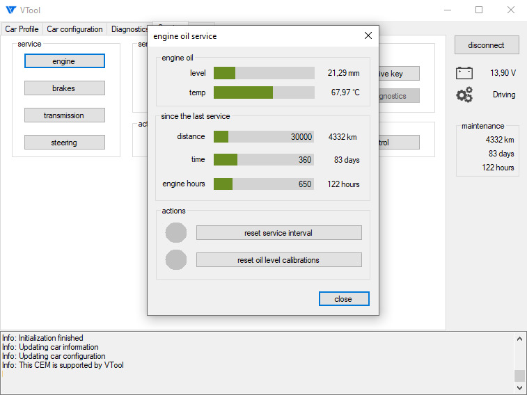
Task: Open the brakes service
Action: click(65, 88)
